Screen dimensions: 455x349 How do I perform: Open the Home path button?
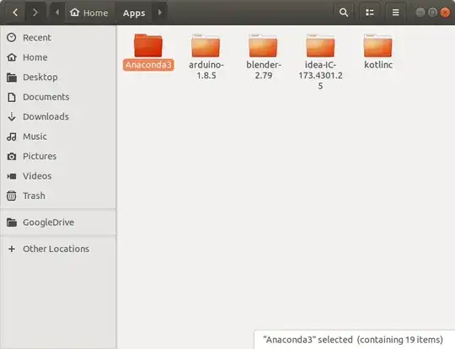click(x=88, y=13)
